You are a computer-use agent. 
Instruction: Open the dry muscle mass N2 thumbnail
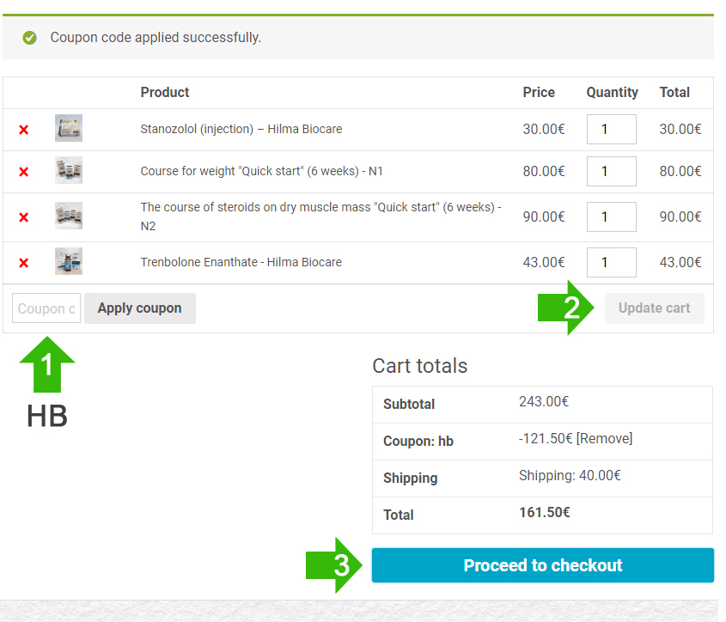pyautogui.click(x=69, y=216)
